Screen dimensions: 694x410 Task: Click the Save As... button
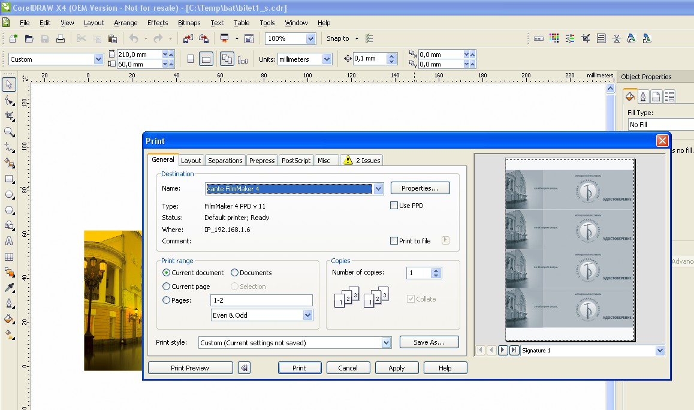click(429, 342)
